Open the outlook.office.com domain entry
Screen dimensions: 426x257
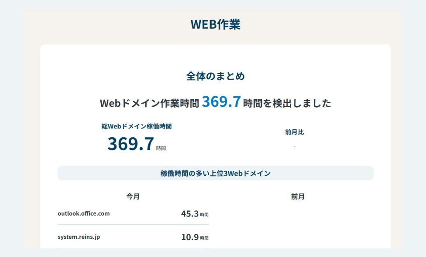[84, 213]
